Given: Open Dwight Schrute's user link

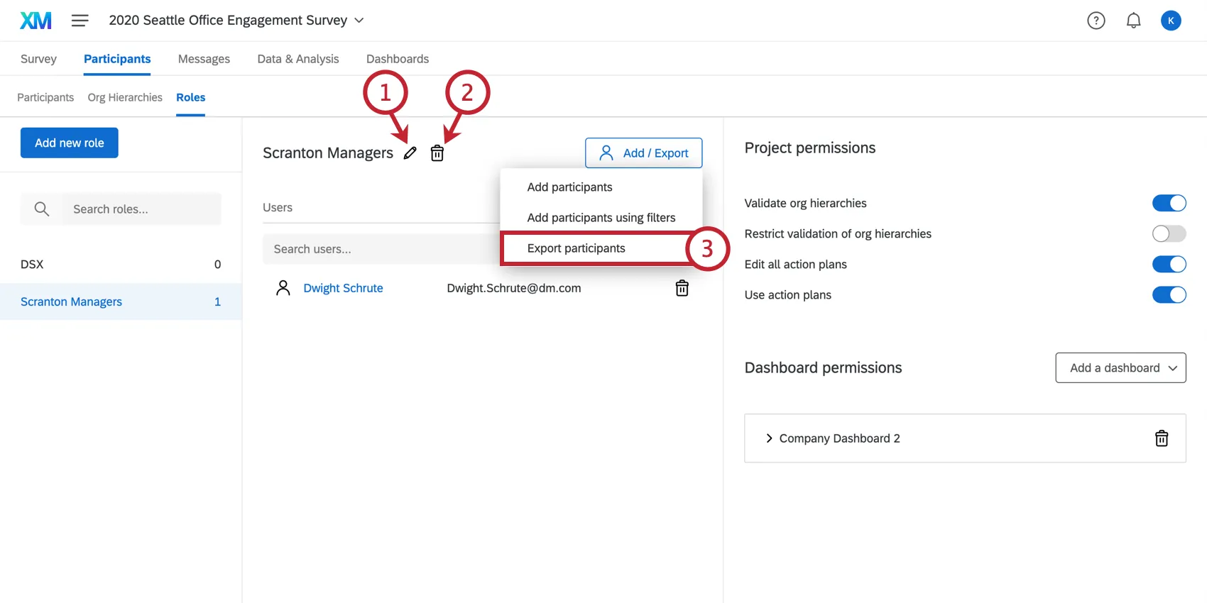Looking at the screenshot, I should tap(343, 288).
